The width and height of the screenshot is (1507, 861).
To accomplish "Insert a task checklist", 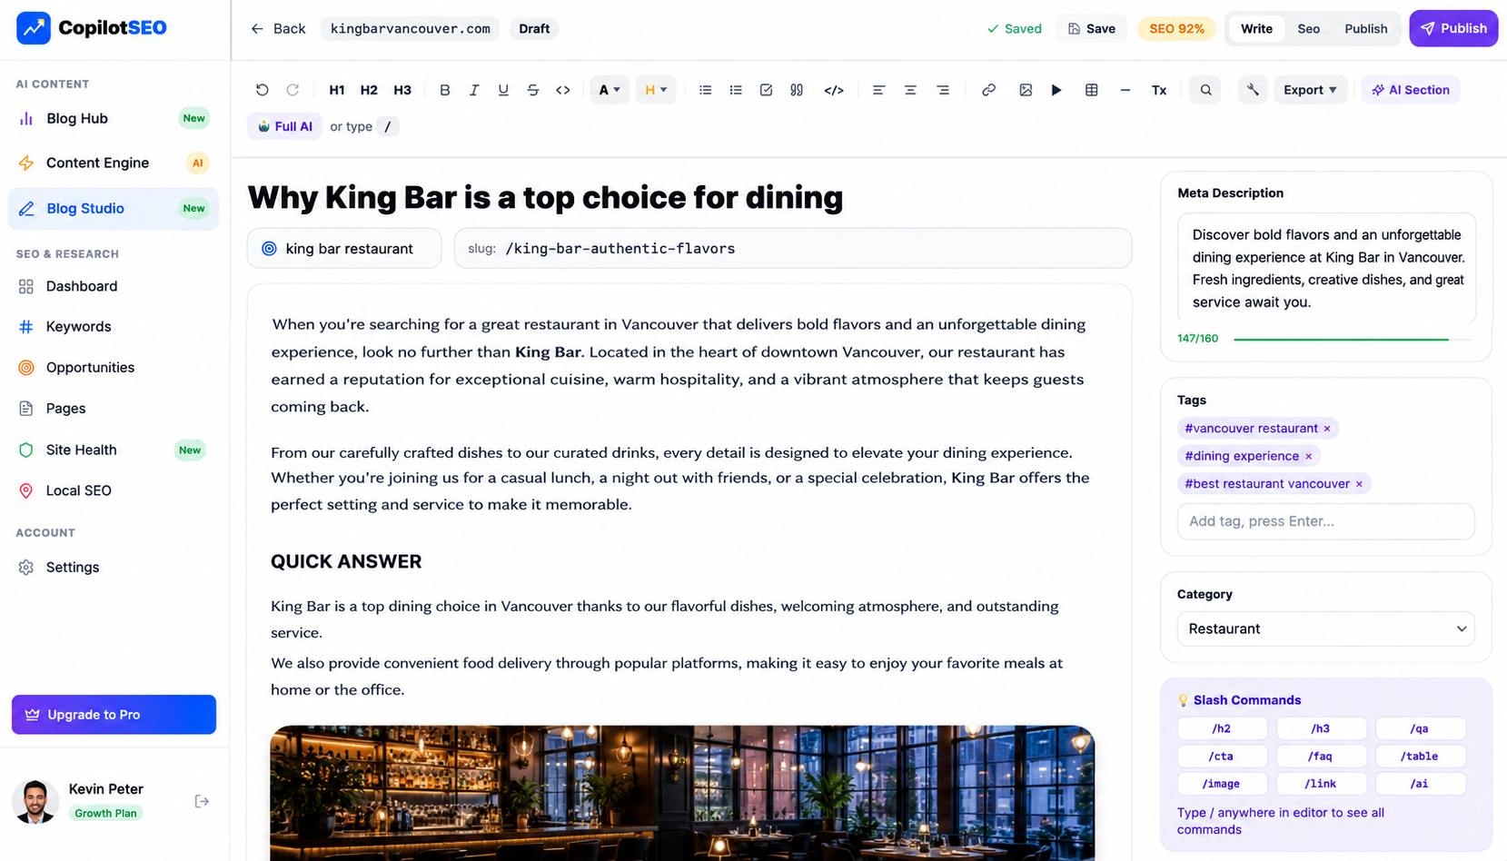I will (x=766, y=90).
